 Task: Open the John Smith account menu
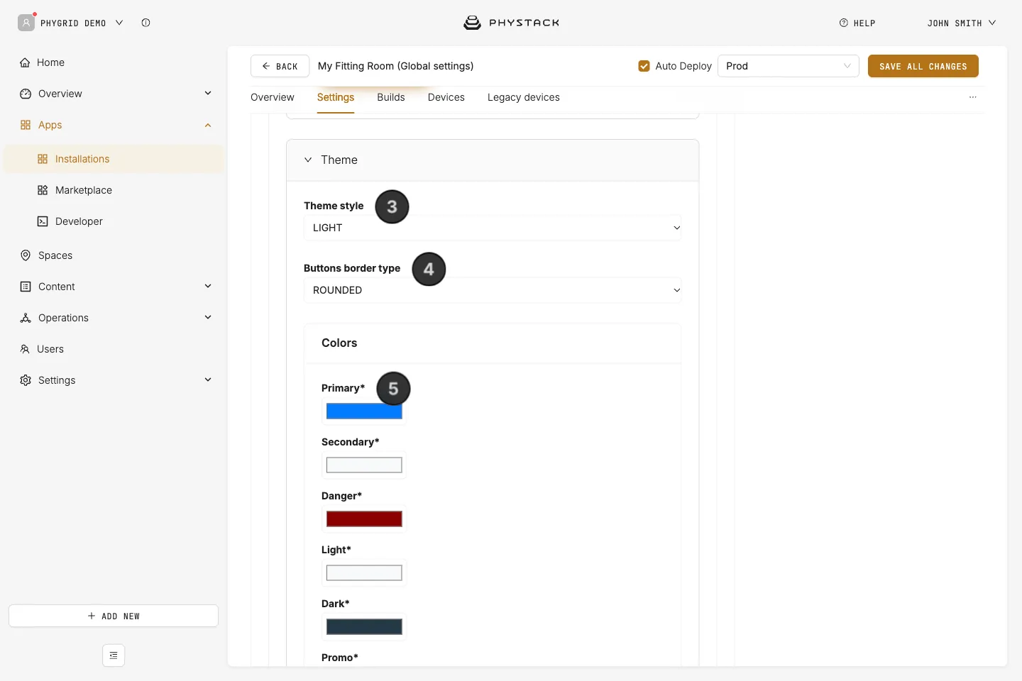(962, 23)
